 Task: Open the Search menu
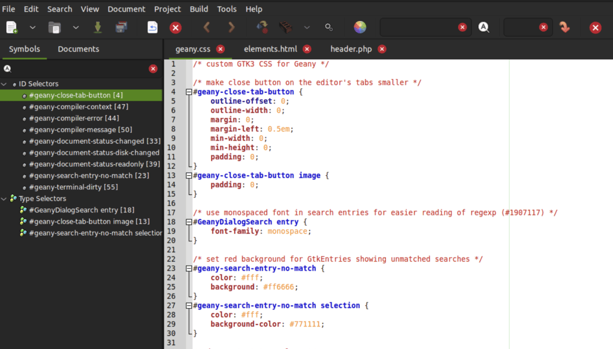(x=60, y=9)
